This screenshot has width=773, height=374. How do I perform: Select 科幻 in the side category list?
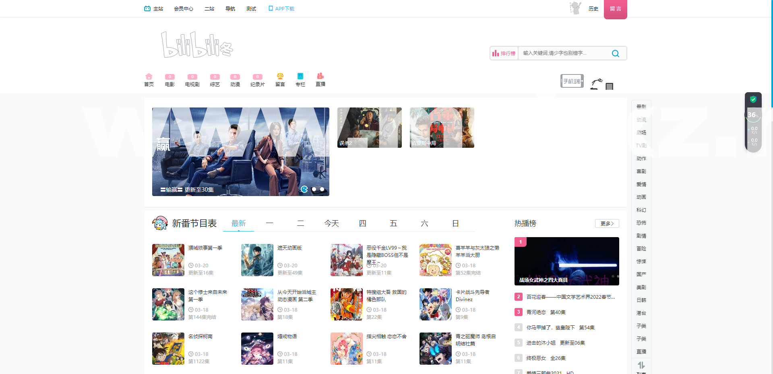tap(641, 210)
